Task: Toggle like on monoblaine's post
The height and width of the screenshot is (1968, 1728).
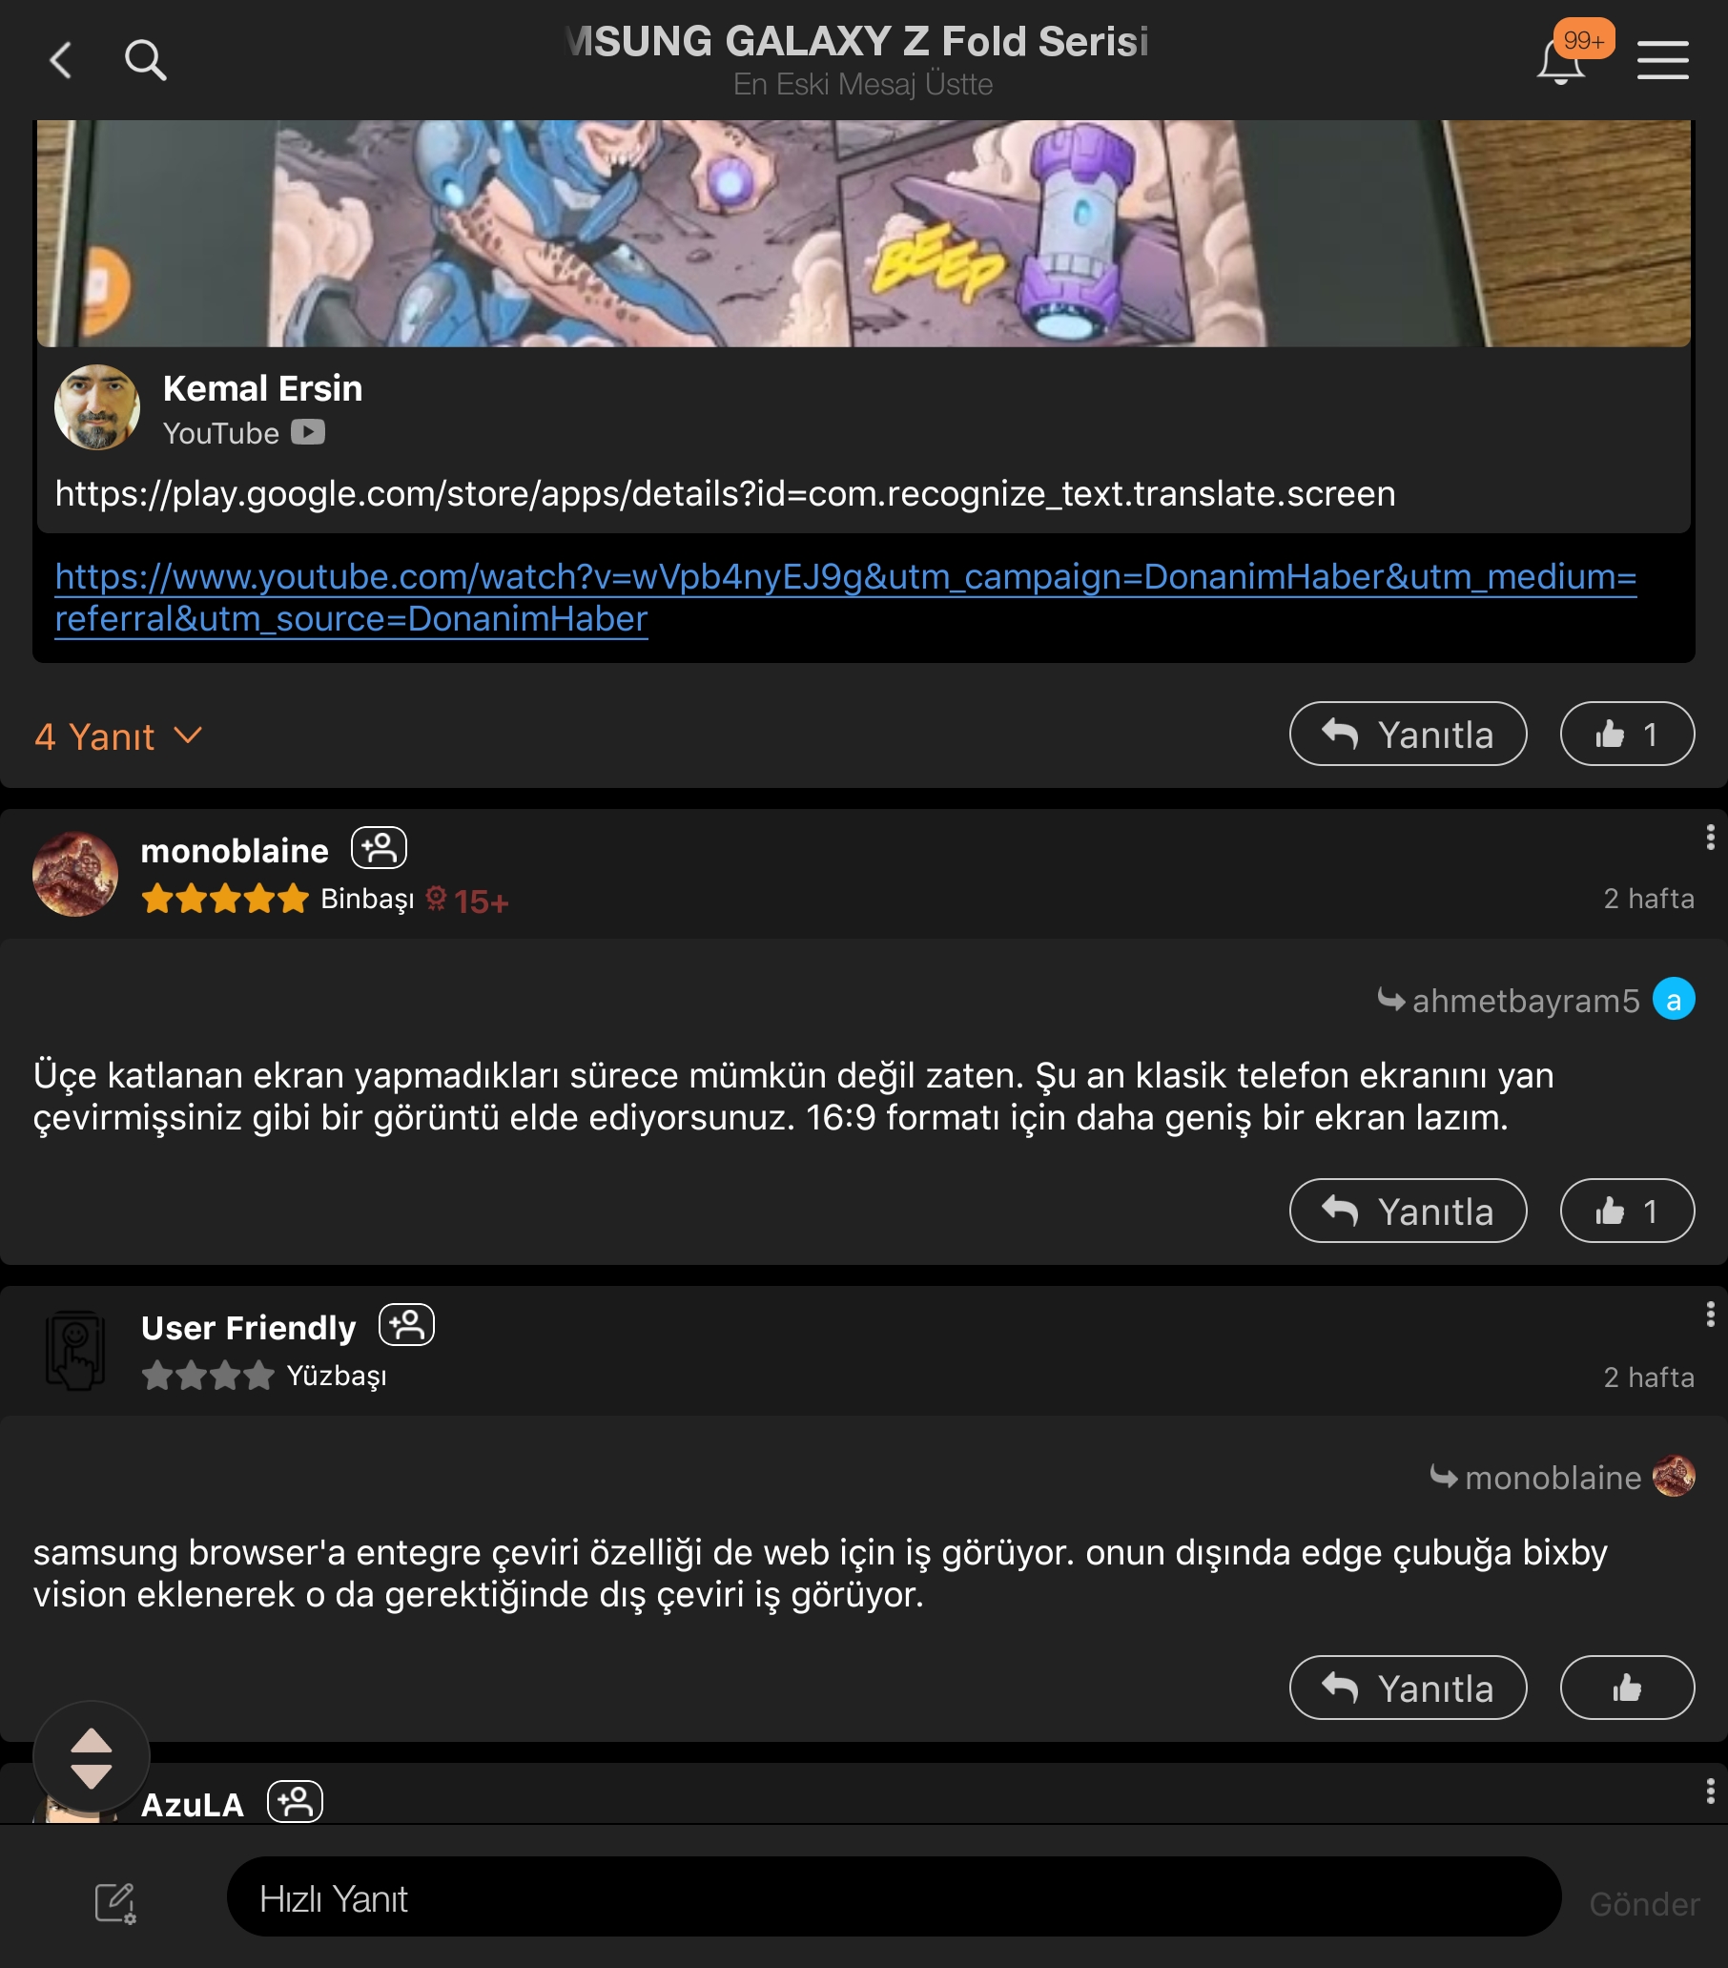Action: 1627,1211
